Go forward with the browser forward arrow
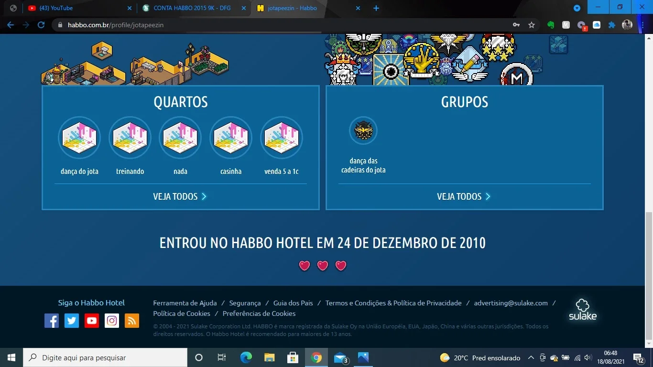This screenshot has width=653, height=367. 26,25
